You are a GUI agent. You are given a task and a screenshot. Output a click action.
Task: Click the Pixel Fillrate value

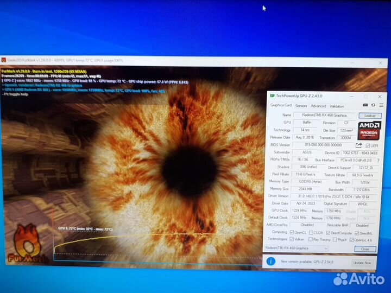[x=305, y=174]
